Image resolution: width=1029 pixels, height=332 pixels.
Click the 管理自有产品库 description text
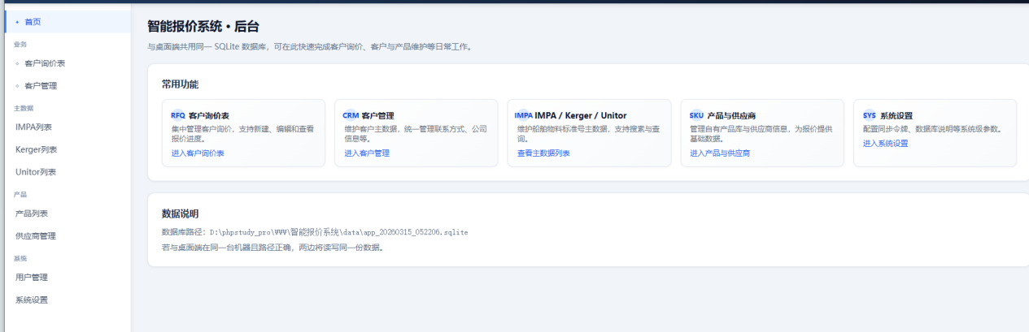(761, 133)
